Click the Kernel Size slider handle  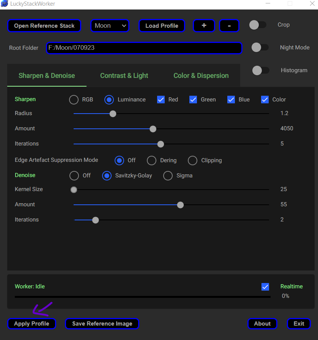[74, 190]
